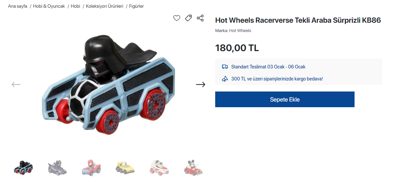
Task: Open the Figürler breadcrumb link
Action: [136, 6]
